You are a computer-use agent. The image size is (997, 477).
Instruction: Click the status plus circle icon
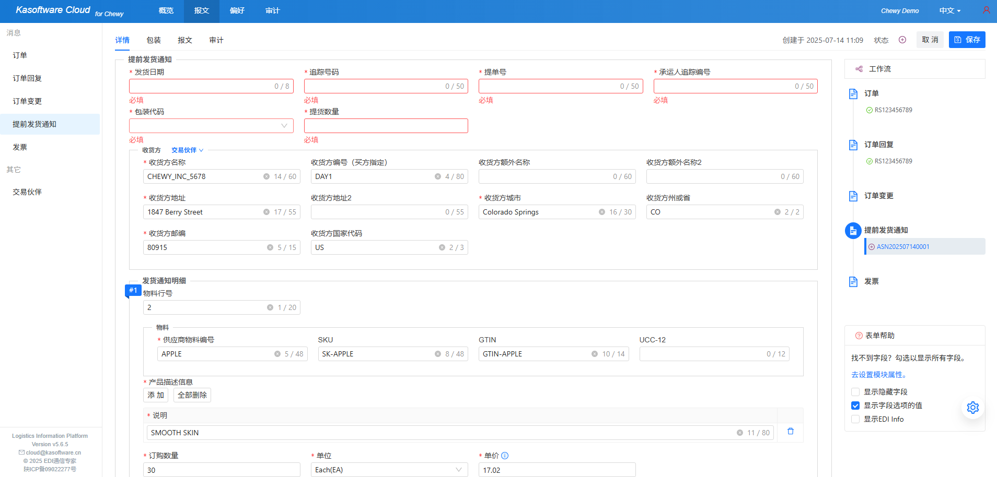902,40
